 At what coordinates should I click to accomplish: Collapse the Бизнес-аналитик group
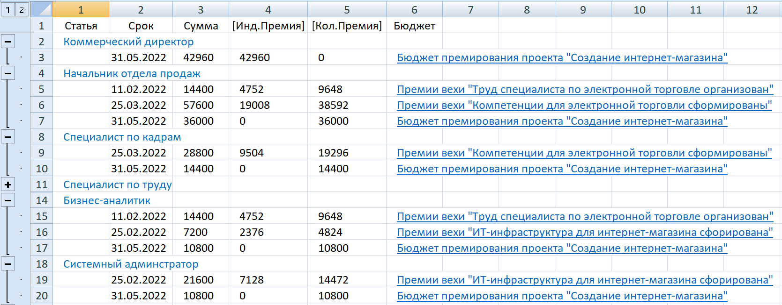pyautogui.click(x=8, y=200)
